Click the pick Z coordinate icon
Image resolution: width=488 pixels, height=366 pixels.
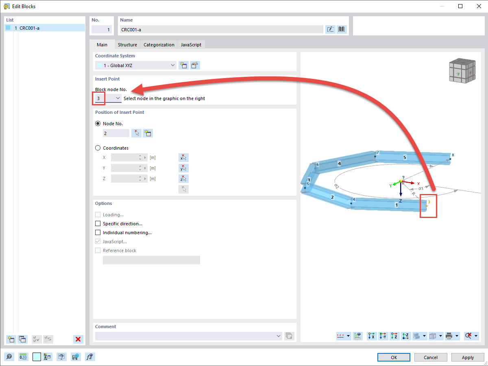pyautogui.click(x=183, y=179)
